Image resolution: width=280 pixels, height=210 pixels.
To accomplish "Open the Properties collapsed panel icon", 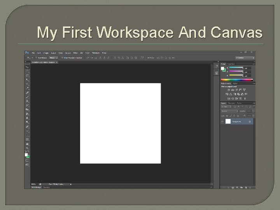I will coord(217,73).
